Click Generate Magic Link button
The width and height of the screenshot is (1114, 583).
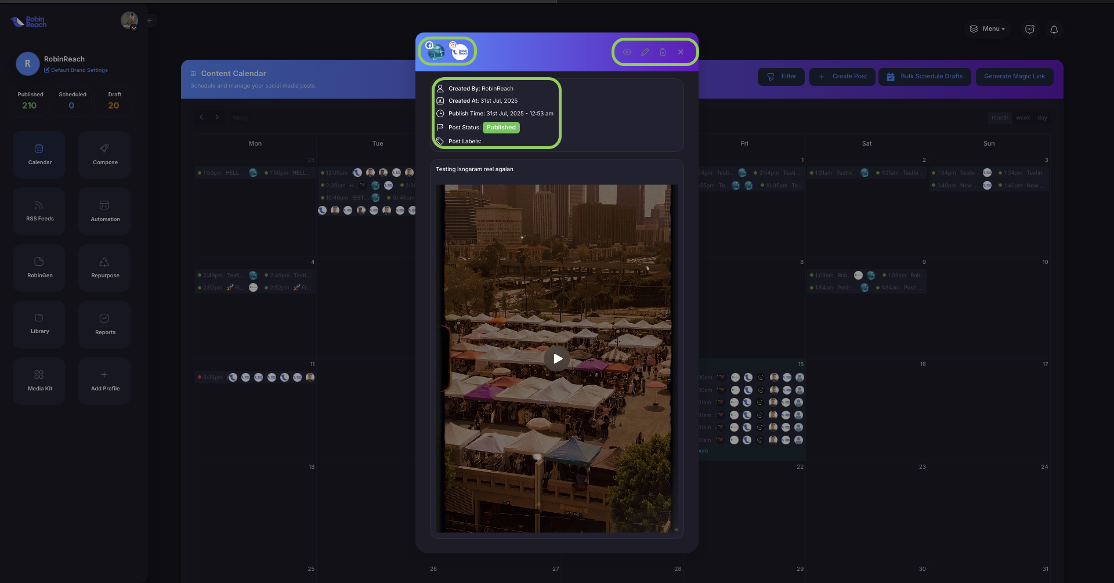click(1014, 77)
